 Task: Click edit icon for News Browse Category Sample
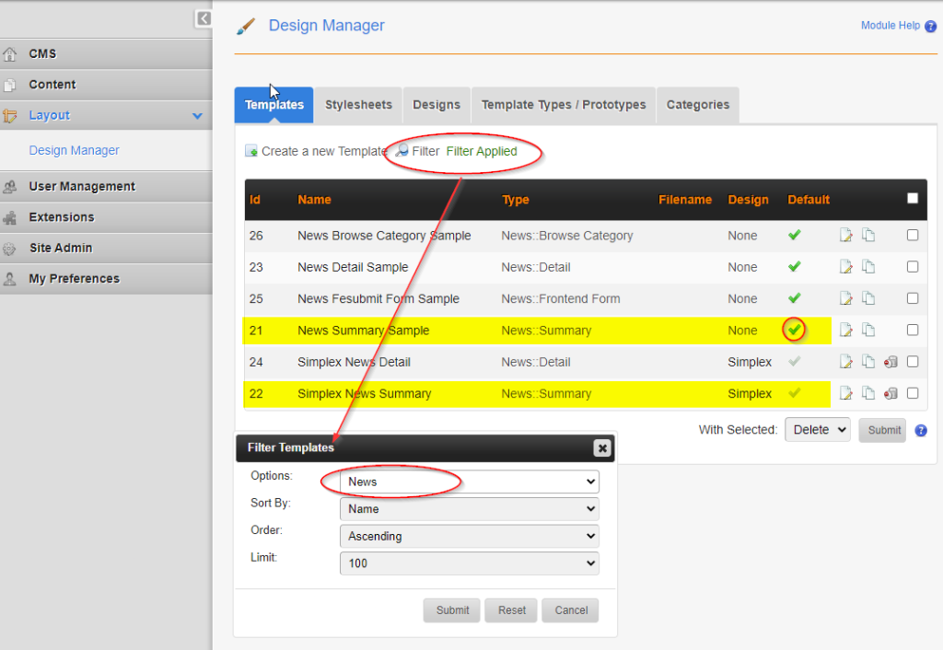click(846, 236)
